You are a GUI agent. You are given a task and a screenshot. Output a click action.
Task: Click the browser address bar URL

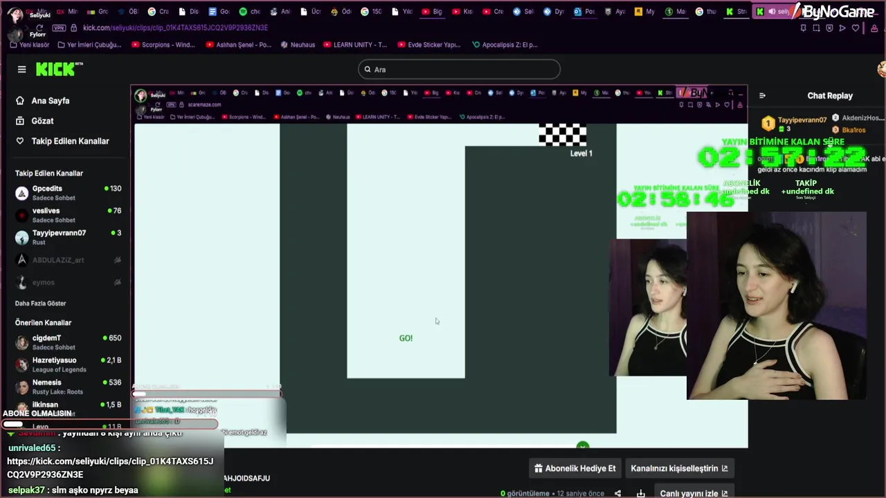[175, 28]
